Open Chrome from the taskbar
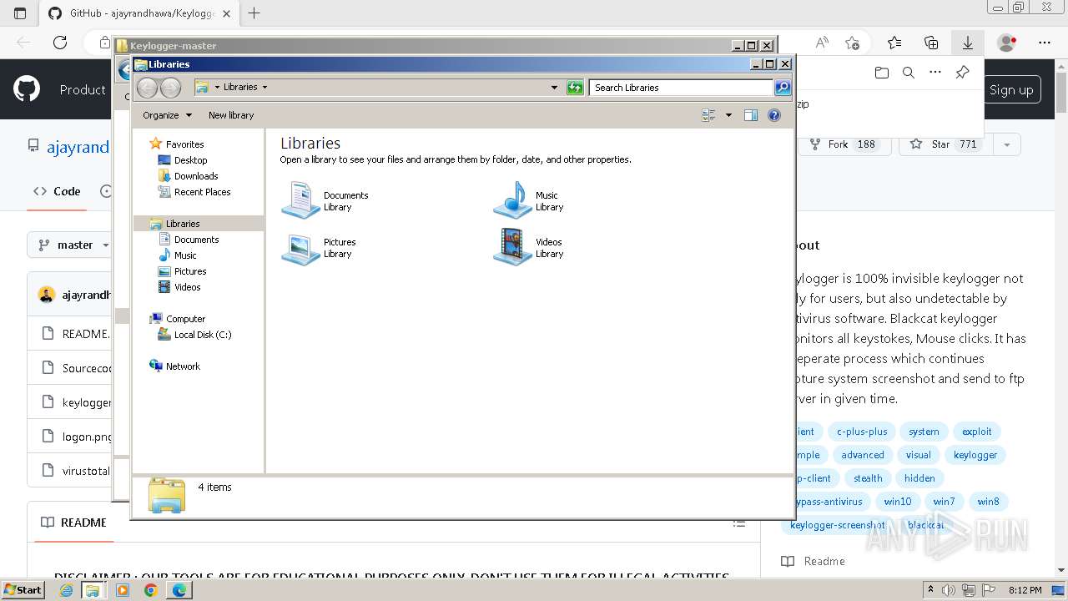 [151, 590]
